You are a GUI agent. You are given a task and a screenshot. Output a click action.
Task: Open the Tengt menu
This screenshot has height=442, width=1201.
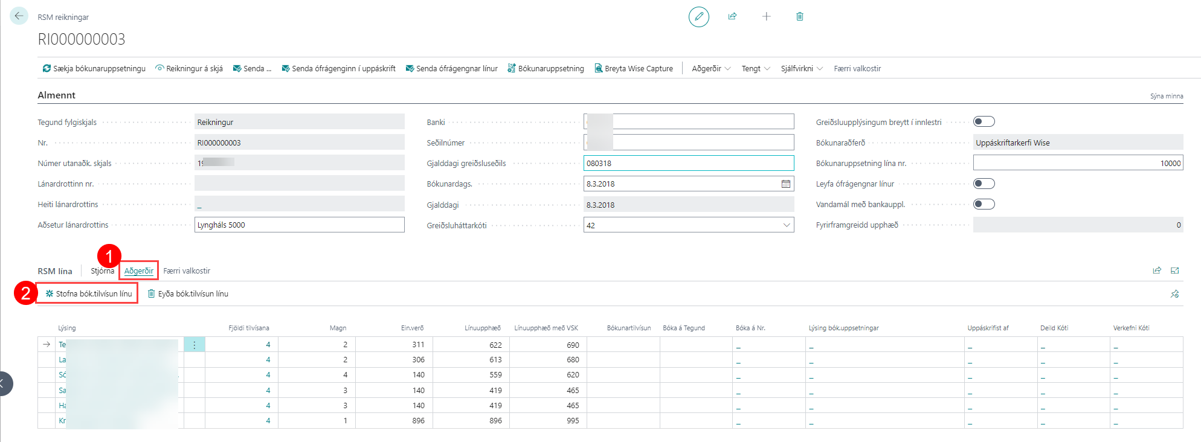click(x=755, y=69)
